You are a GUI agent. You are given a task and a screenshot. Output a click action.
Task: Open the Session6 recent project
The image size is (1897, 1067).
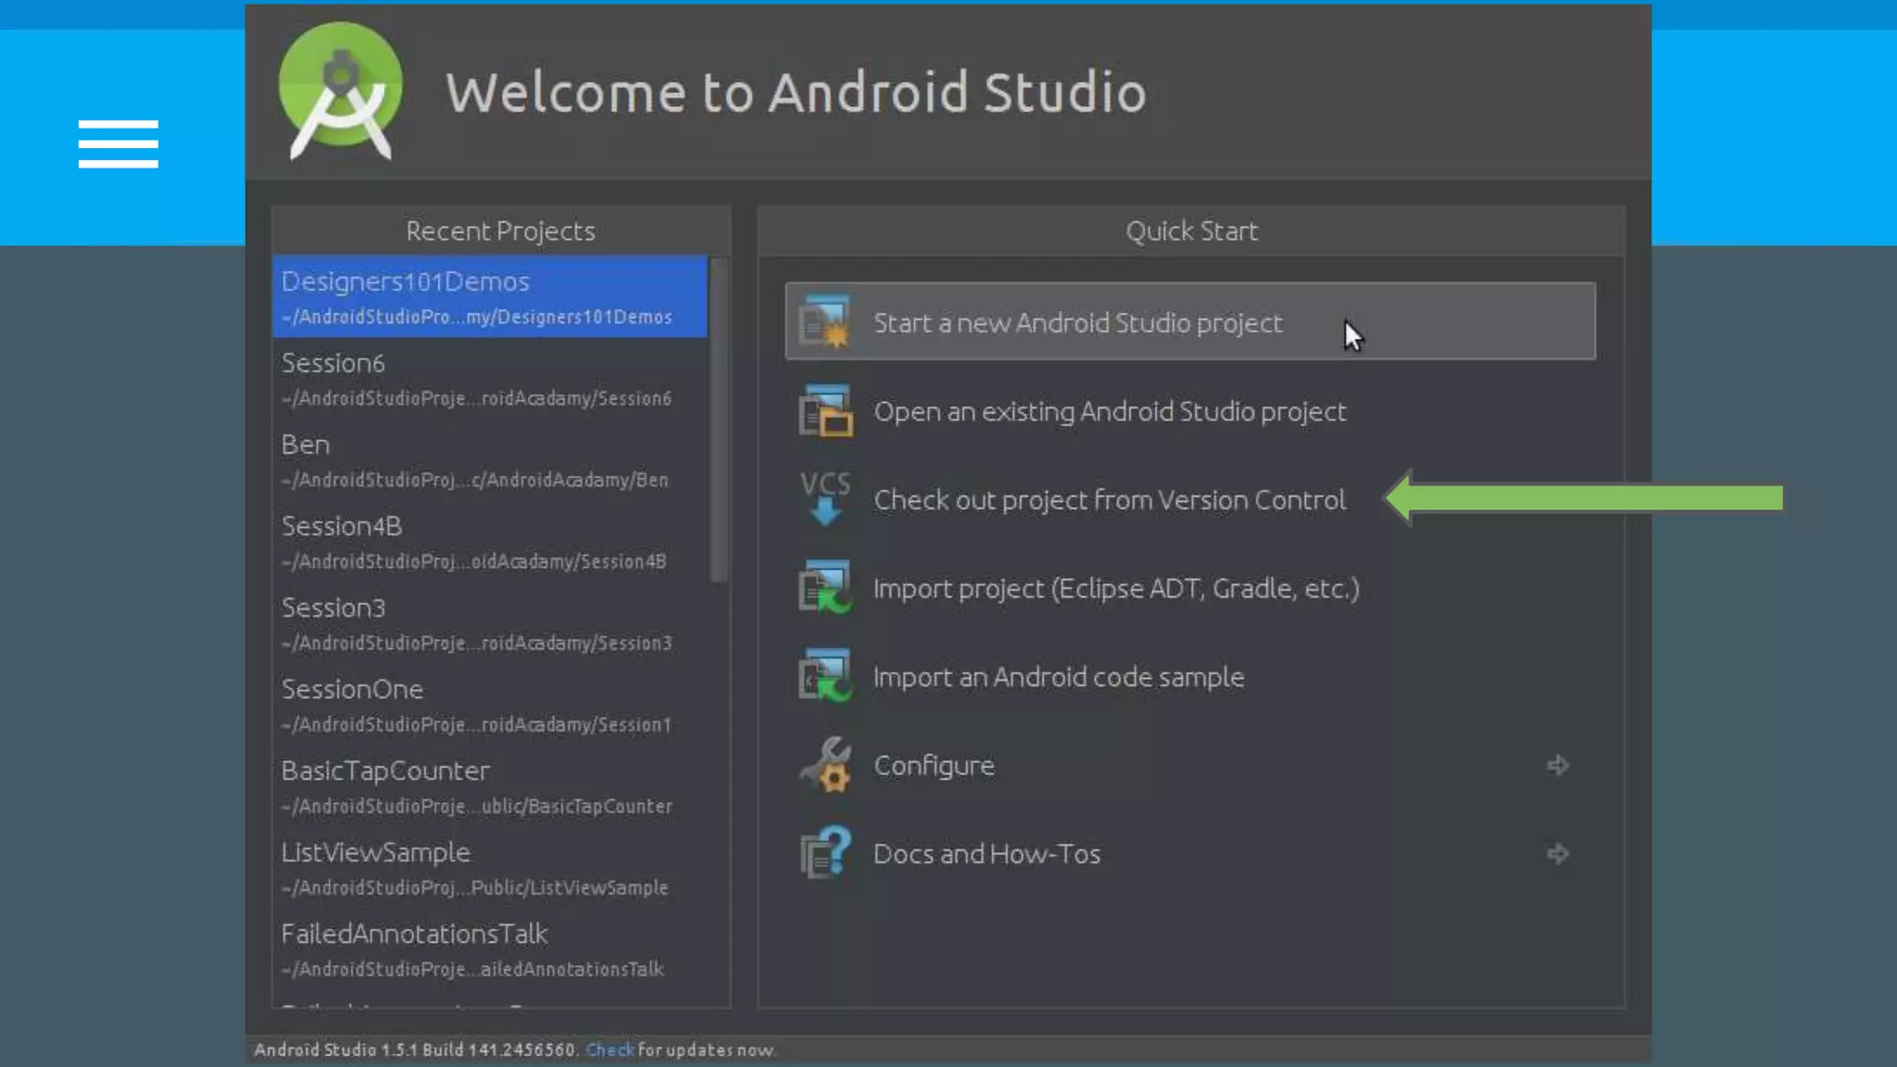coord(490,379)
